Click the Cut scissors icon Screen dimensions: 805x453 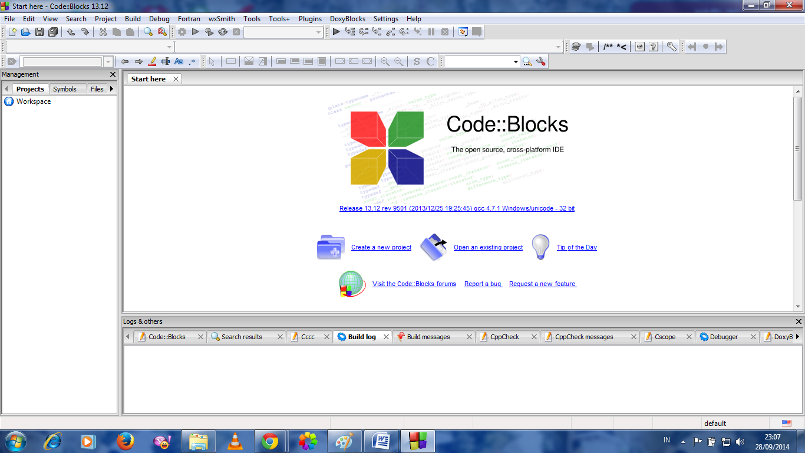tap(103, 32)
